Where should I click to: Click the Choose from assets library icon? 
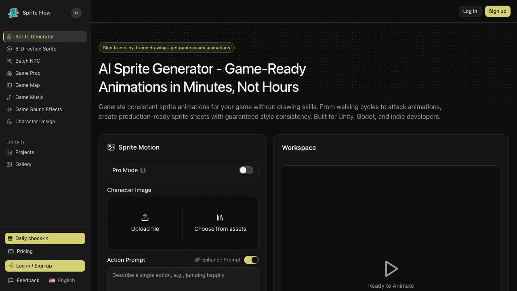pos(220,217)
